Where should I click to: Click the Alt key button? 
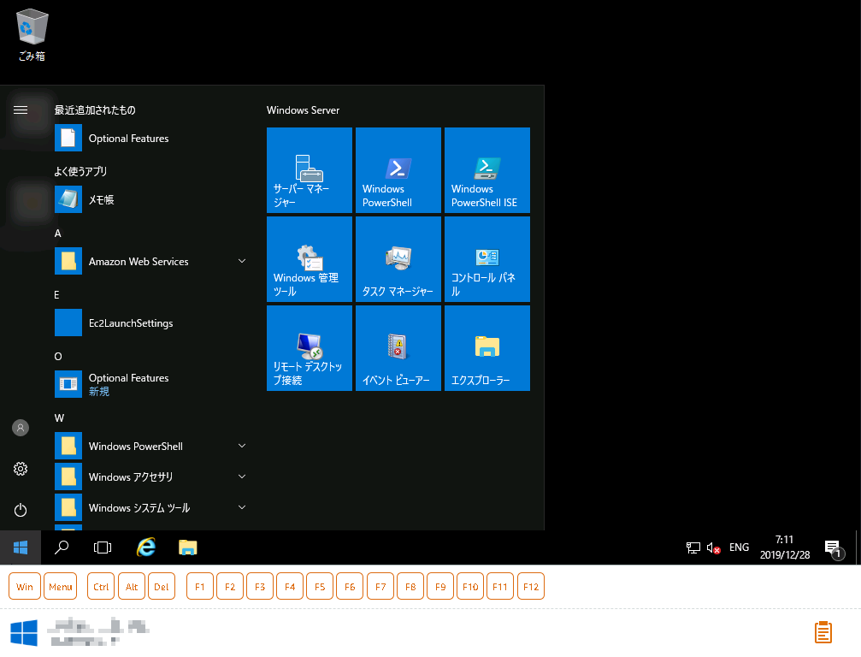pos(132,587)
